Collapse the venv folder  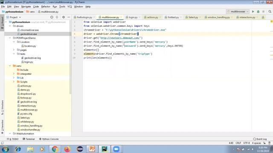tap(10, 66)
